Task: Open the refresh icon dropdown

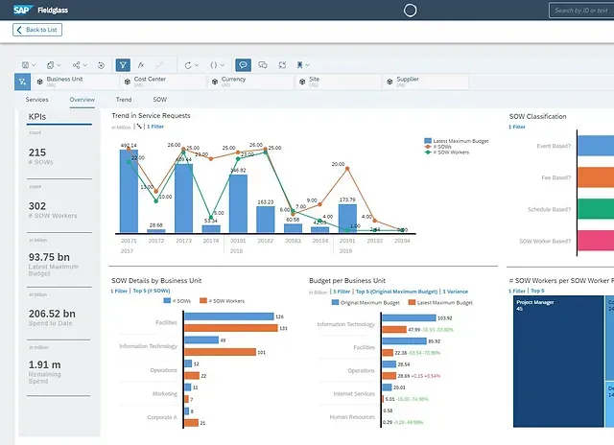Action: coord(192,65)
